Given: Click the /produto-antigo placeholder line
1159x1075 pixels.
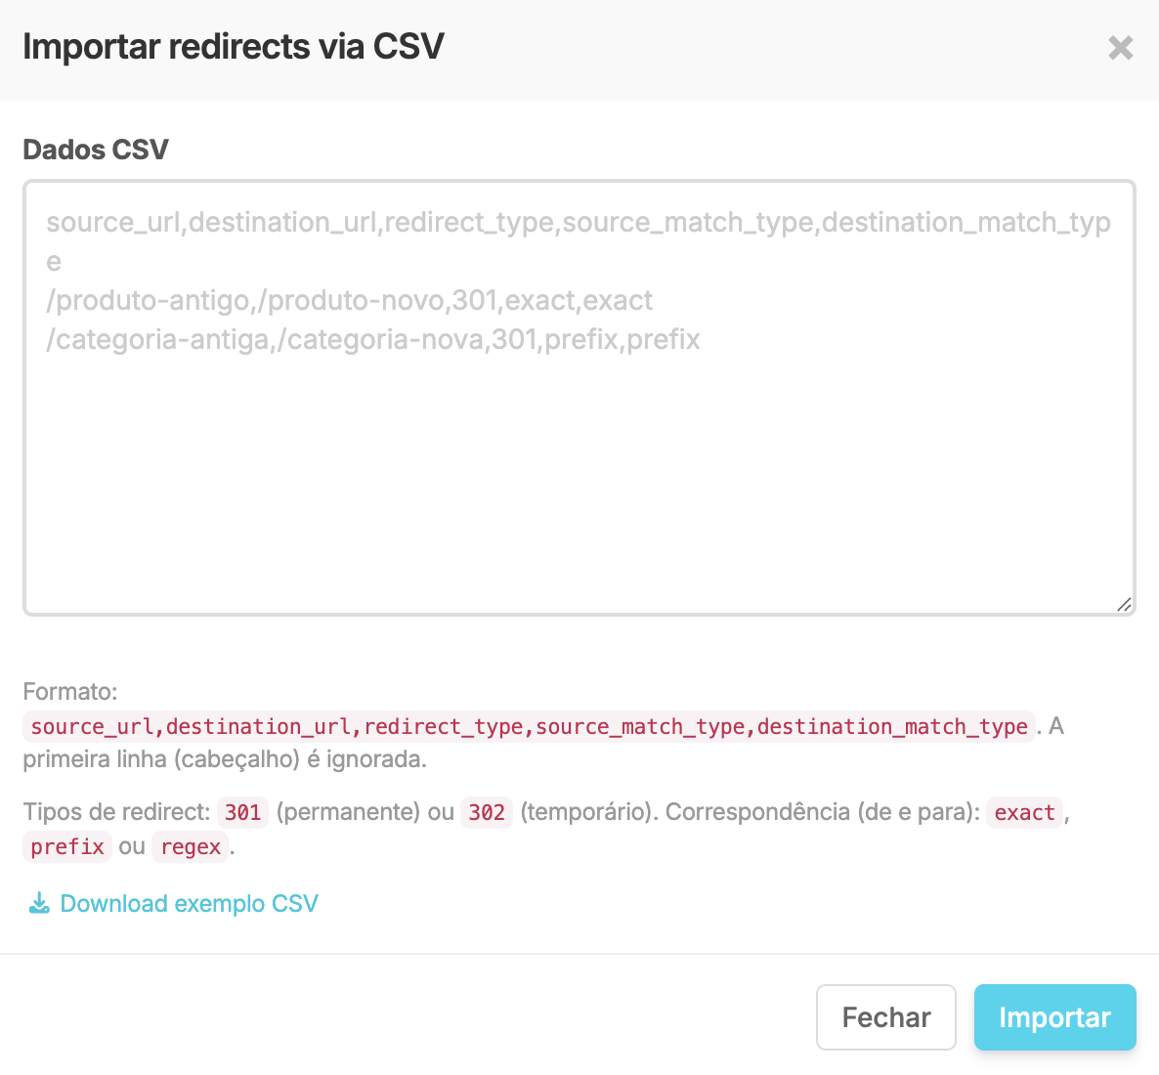Looking at the screenshot, I should [x=349, y=300].
